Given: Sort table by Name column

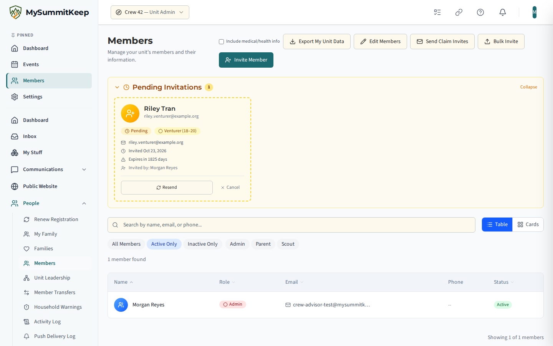Looking at the screenshot, I should coord(124,282).
